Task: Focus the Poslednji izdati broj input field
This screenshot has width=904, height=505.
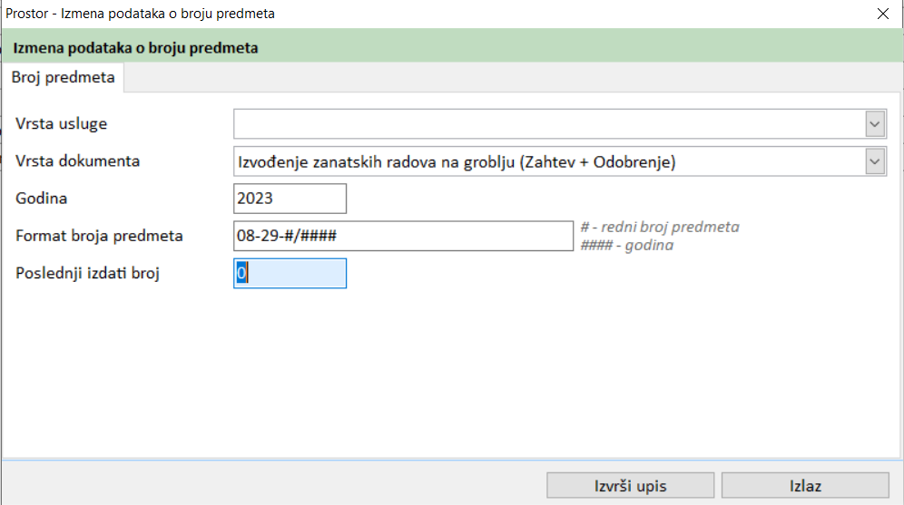Action: pos(290,274)
